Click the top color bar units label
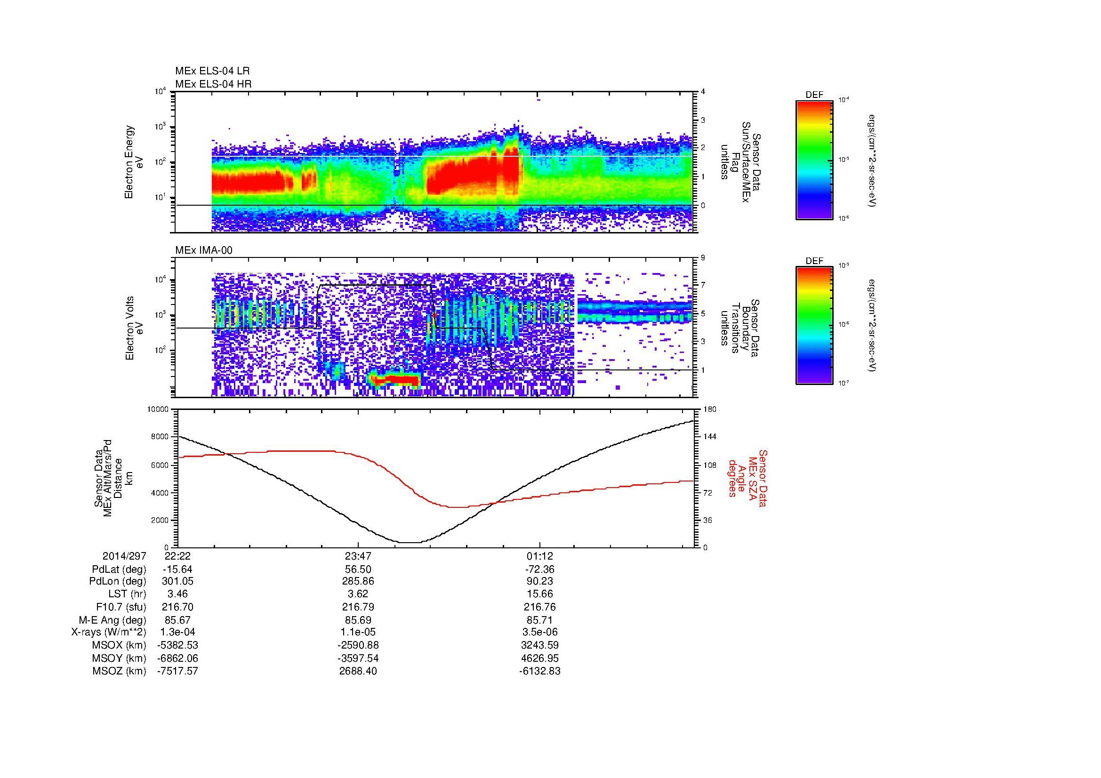 873,160
